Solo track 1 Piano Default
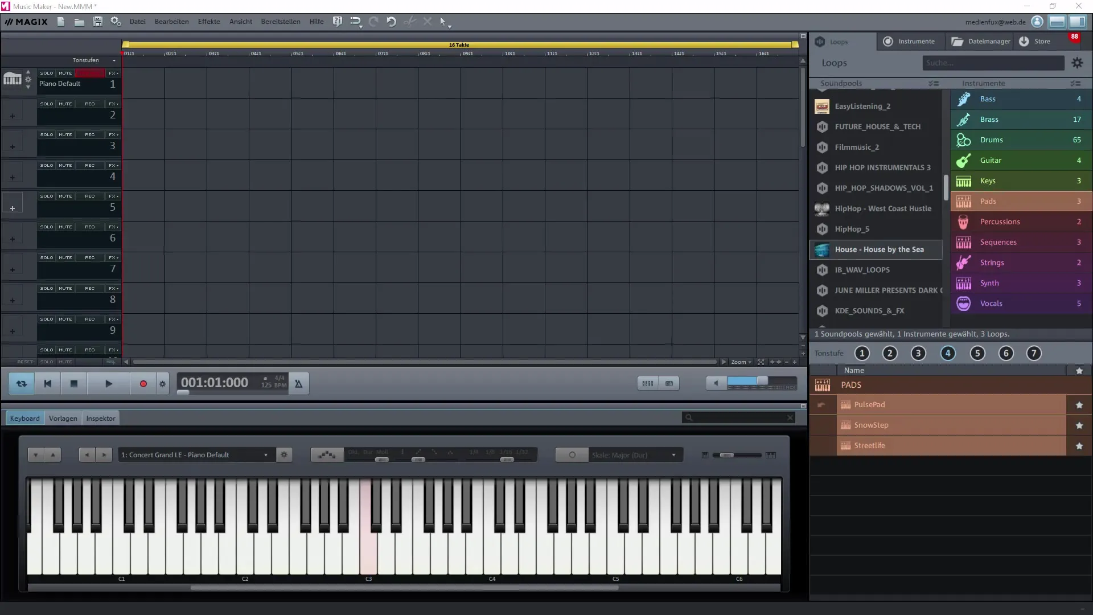This screenshot has width=1093, height=615. [x=47, y=73]
